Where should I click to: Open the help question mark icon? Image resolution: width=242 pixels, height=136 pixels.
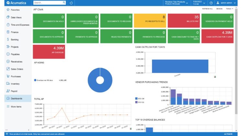point(211,3)
